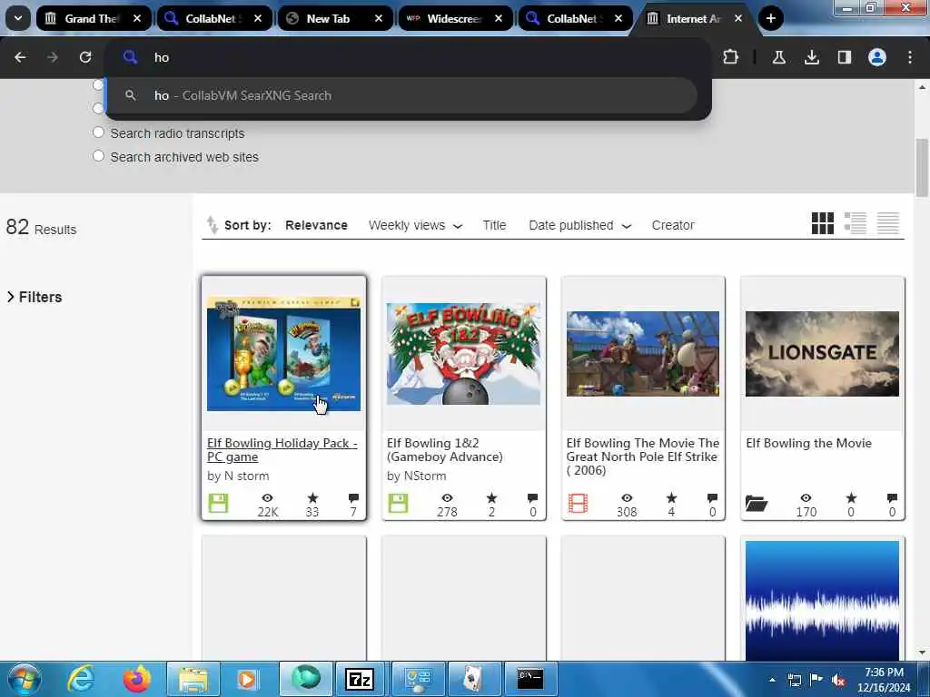Show hidden tray icons arrow
The width and height of the screenshot is (930, 697).
pyautogui.click(x=772, y=680)
